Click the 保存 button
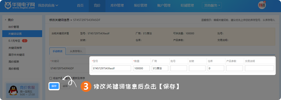Image resolution: width=281 pixels, height=100 pixels. 54,86
